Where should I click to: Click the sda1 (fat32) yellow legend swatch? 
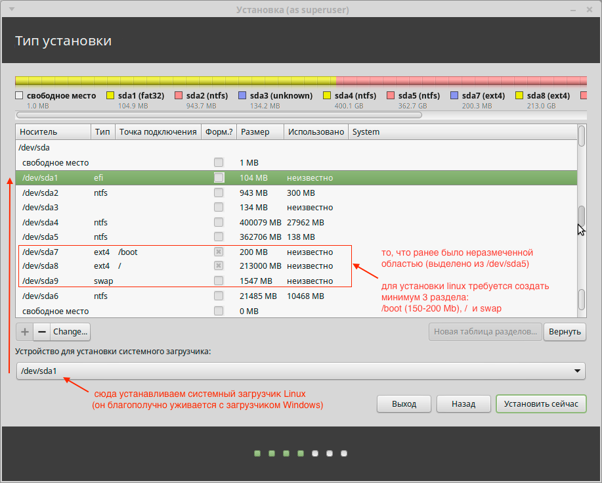point(110,95)
